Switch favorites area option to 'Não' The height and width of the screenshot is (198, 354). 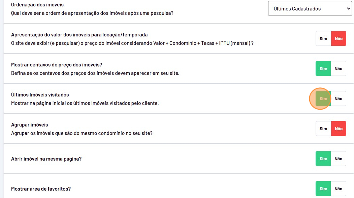[x=339, y=189]
